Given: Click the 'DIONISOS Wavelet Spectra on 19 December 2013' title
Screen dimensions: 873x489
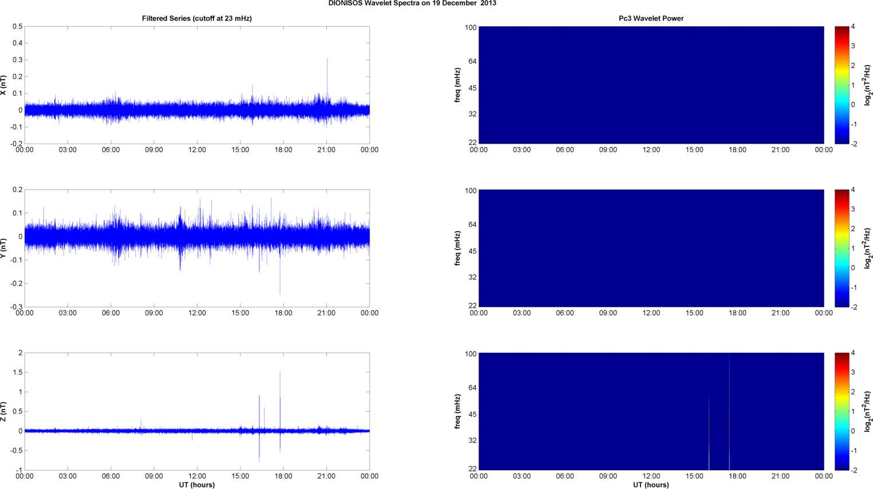Looking at the screenshot, I should point(412,3).
